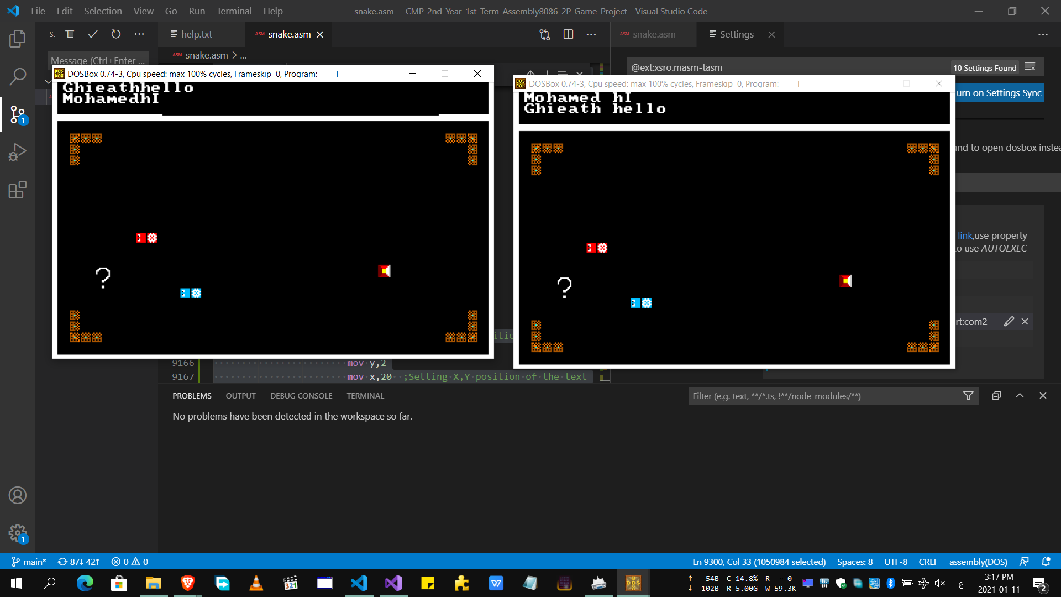Click commit checkmark in Source Control
The image size is (1061, 597).
pos(93,34)
